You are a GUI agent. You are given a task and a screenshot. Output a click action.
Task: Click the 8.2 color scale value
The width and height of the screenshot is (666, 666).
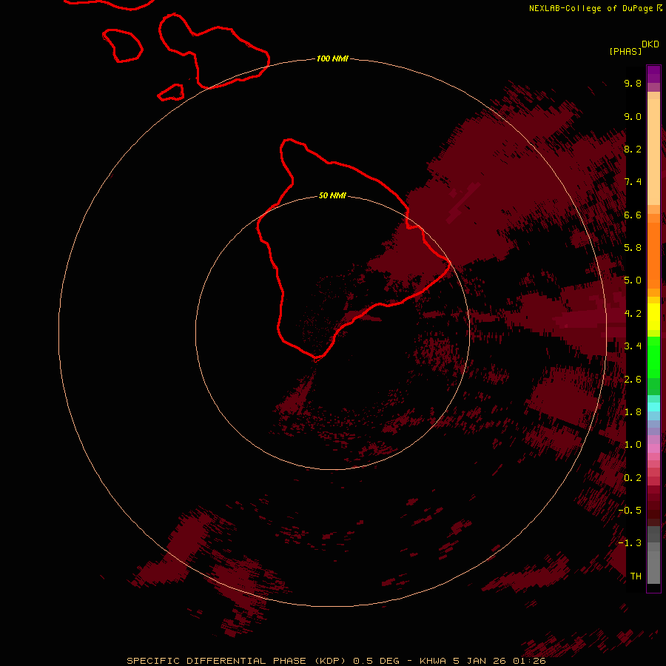tap(633, 149)
